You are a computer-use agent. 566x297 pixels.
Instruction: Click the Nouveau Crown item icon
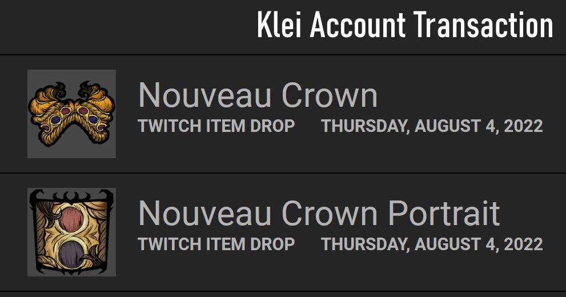click(71, 114)
